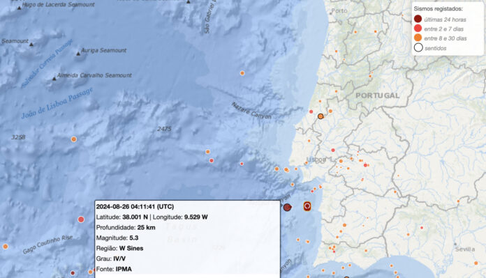486x278 pixels.
Task: Click the orange 'entre 8 e 30 dias' legend circle
Action: click(x=418, y=38)
